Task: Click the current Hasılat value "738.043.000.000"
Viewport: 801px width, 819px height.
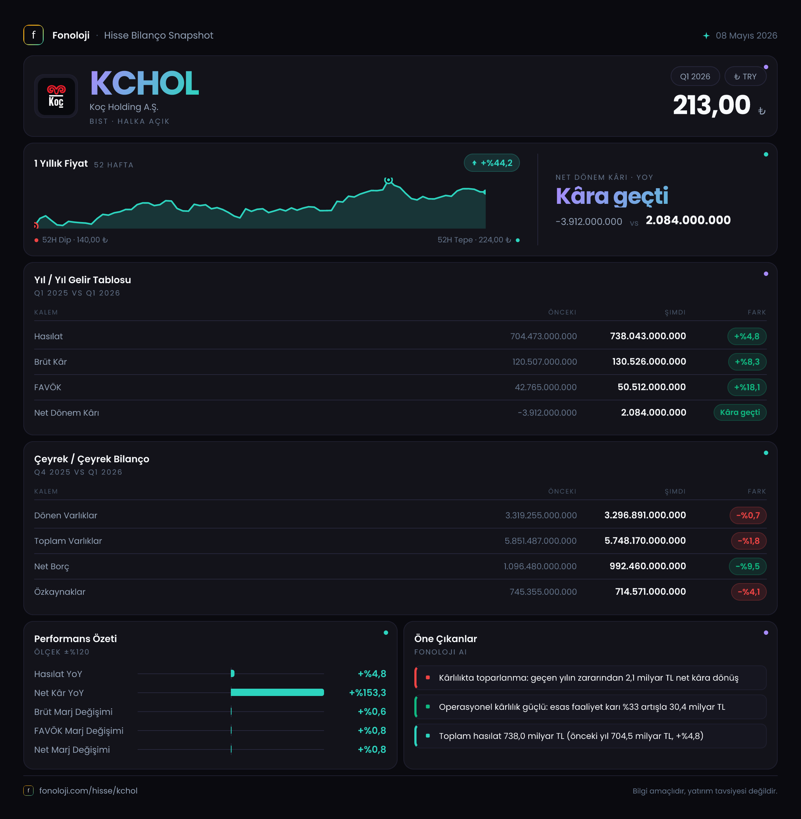Action: tap(648, 336)
